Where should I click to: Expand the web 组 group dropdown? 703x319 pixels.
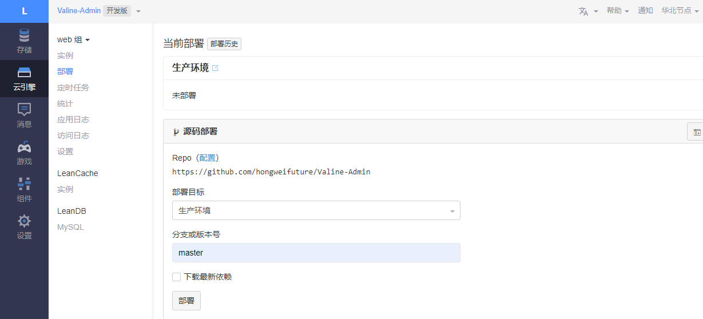pos(74,40)
